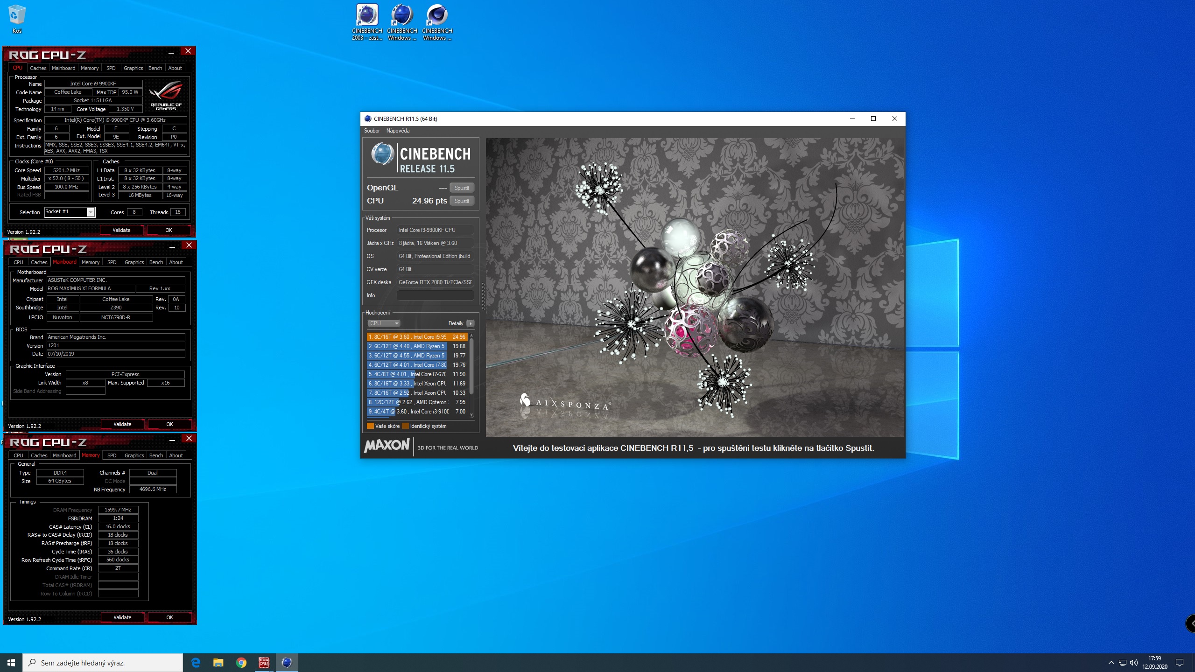1195x672 pixels.
Task: Click the ranking list scroll down arrow
Action: [x=471, y=414]
